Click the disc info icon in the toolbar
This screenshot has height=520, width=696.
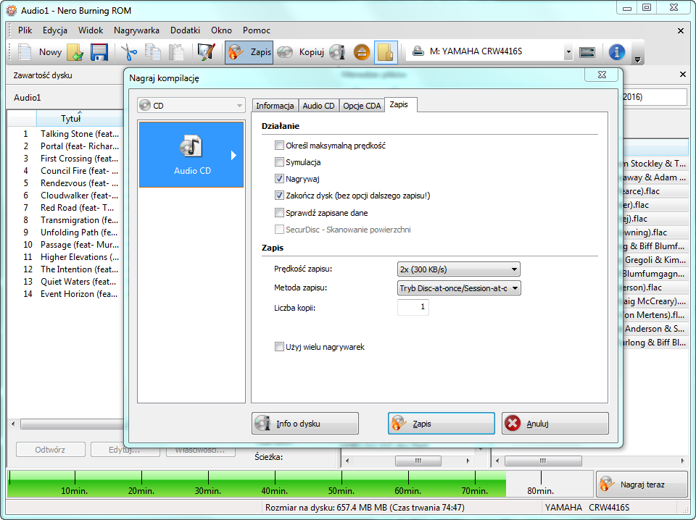[337, 52]
